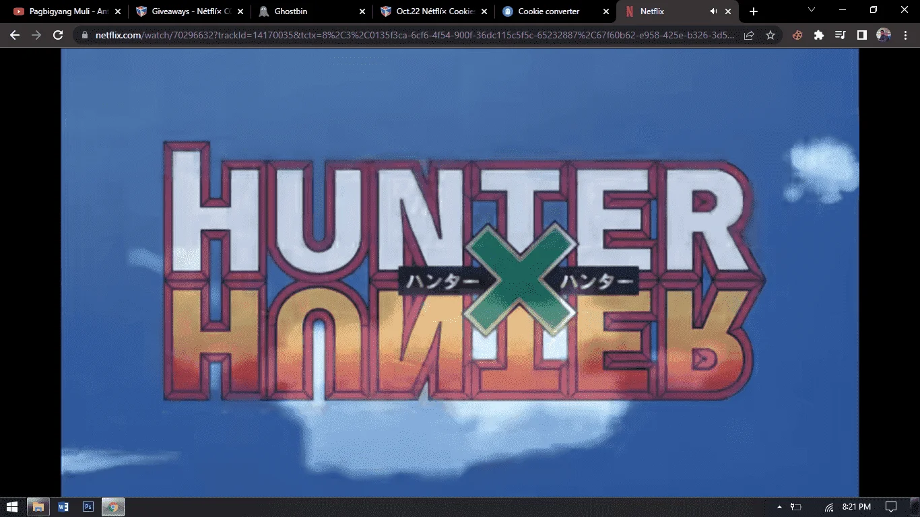920x517 pixels.
Task: Switch to the Pagbigyang Muli YouTube tab
Action: tap(67, 11)
